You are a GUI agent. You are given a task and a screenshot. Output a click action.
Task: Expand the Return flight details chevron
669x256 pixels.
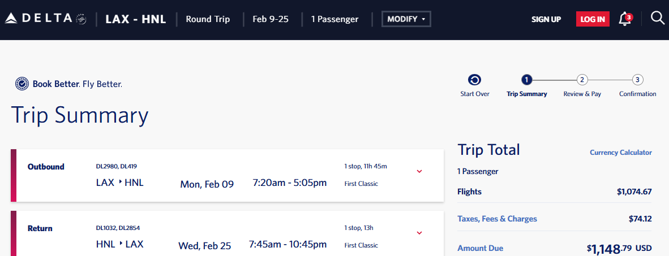click(419, 233)
